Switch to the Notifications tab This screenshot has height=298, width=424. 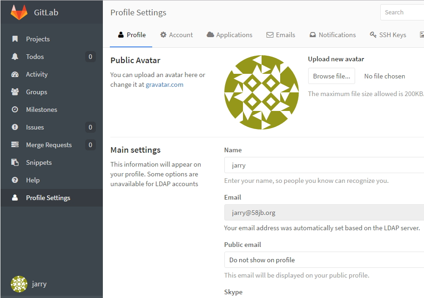(x=332, y=35)
